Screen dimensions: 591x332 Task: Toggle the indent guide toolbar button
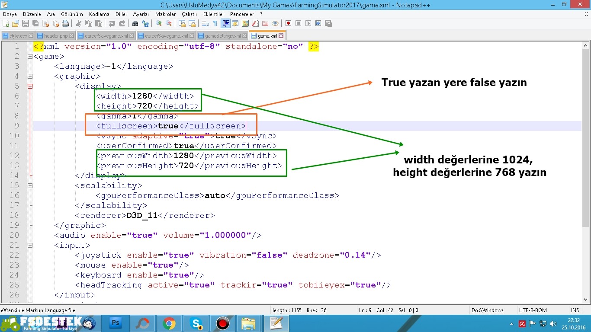pyautogui.click(x=225, y=23)
